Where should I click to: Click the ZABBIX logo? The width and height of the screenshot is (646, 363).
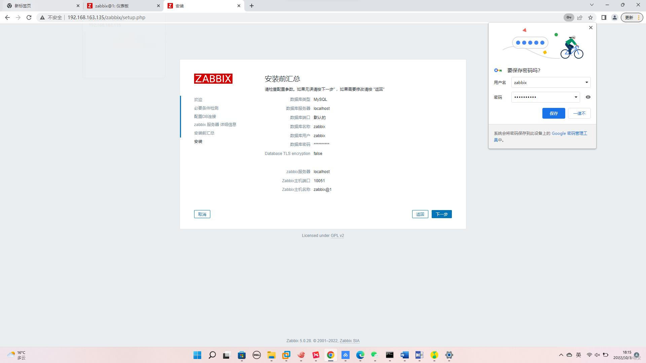(x=213, y=79)
